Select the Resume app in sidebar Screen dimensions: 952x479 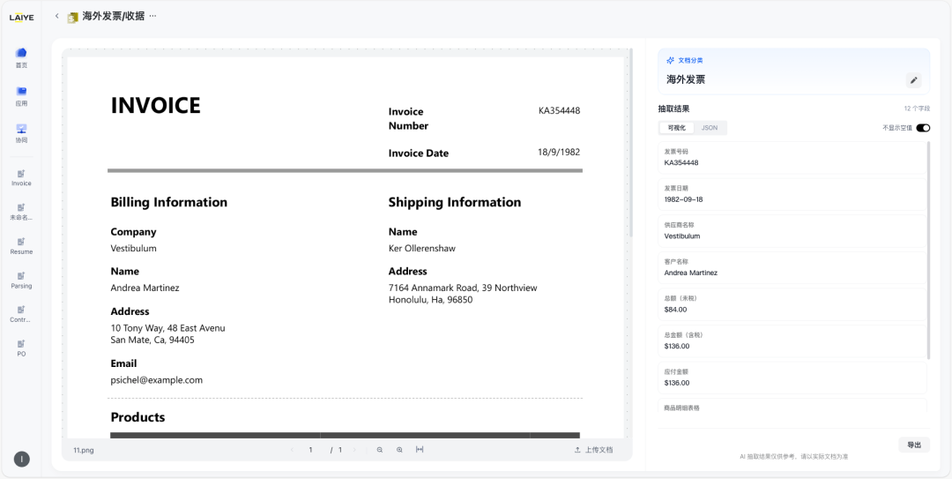21,244
